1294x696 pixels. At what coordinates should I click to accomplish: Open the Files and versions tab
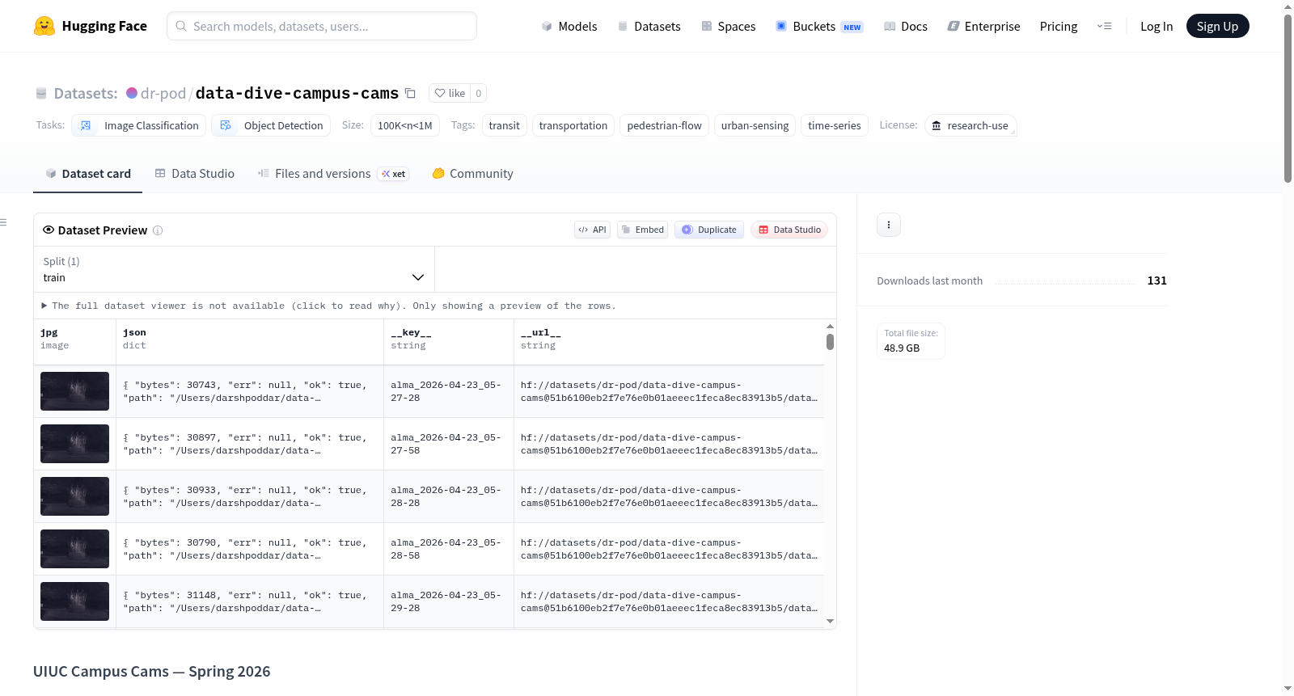point(332,174)
